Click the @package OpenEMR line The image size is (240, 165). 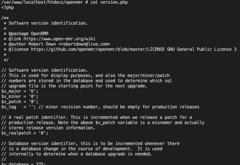[28, 34]
